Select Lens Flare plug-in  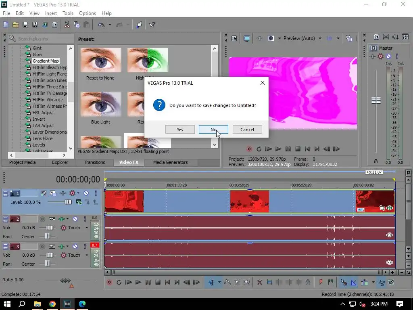(42, 138)
